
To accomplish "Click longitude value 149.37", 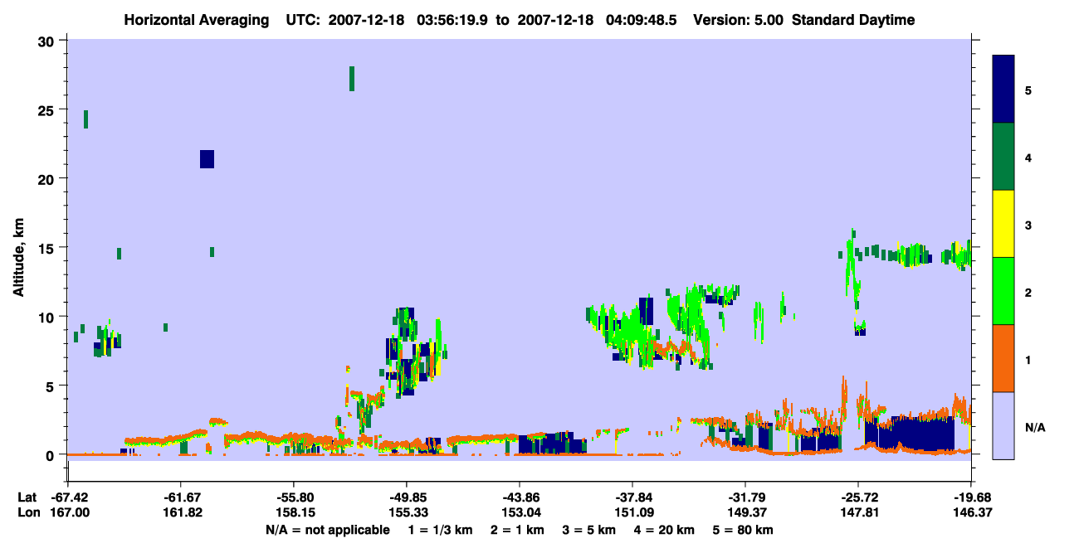I will coord(745,512).
